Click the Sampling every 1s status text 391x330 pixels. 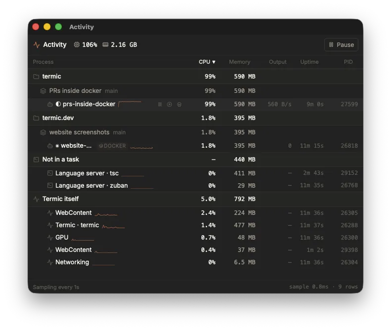56,287
